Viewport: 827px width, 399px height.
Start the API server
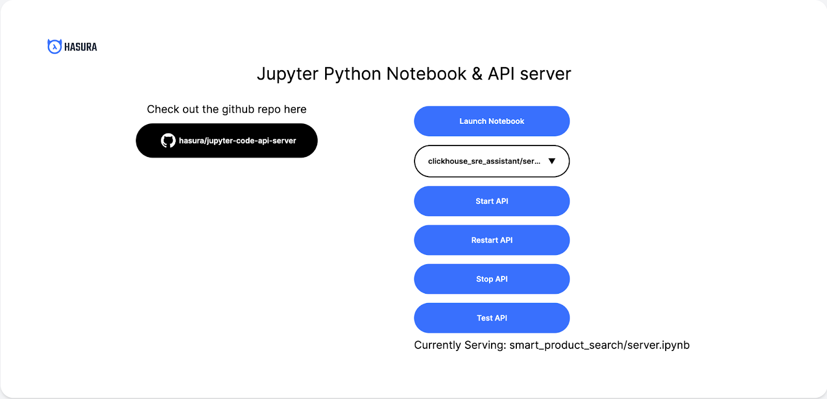pyautogui.click(x=492, y=201)
